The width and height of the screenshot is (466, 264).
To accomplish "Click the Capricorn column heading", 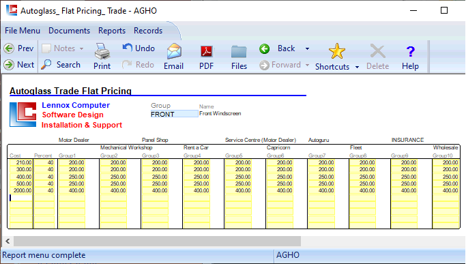I will (278, 147).
